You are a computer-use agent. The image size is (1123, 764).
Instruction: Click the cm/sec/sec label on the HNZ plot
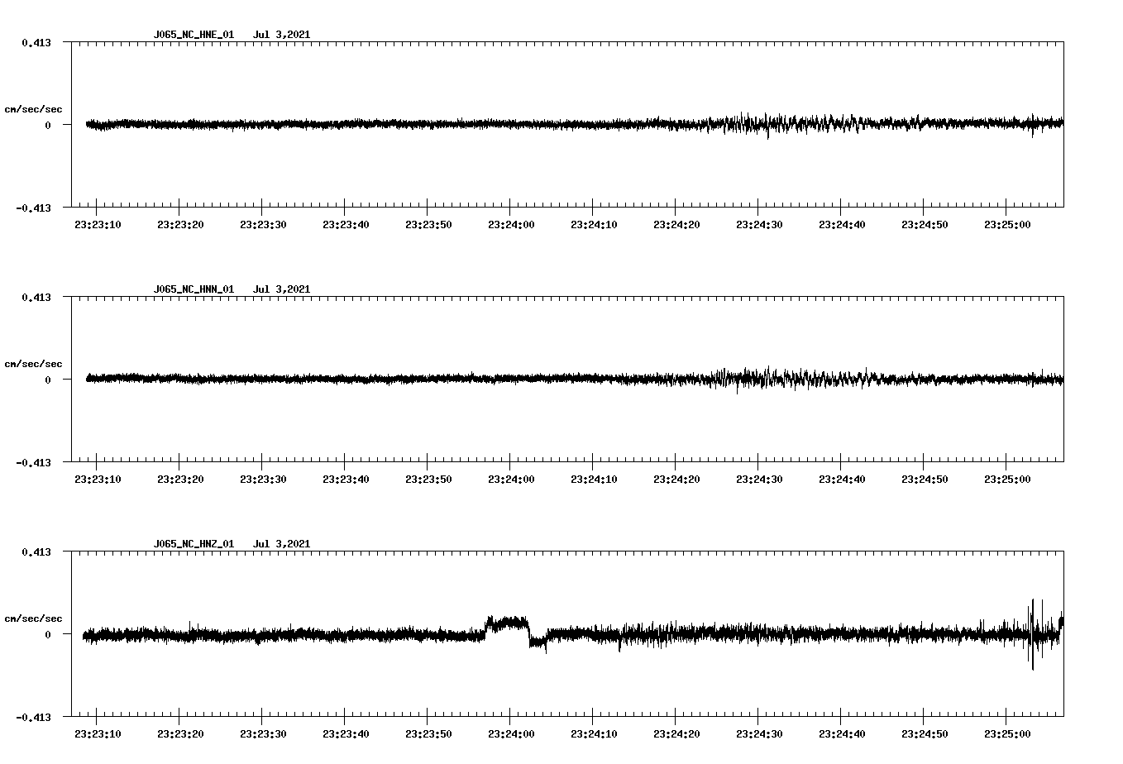click(x=34, y=616)
